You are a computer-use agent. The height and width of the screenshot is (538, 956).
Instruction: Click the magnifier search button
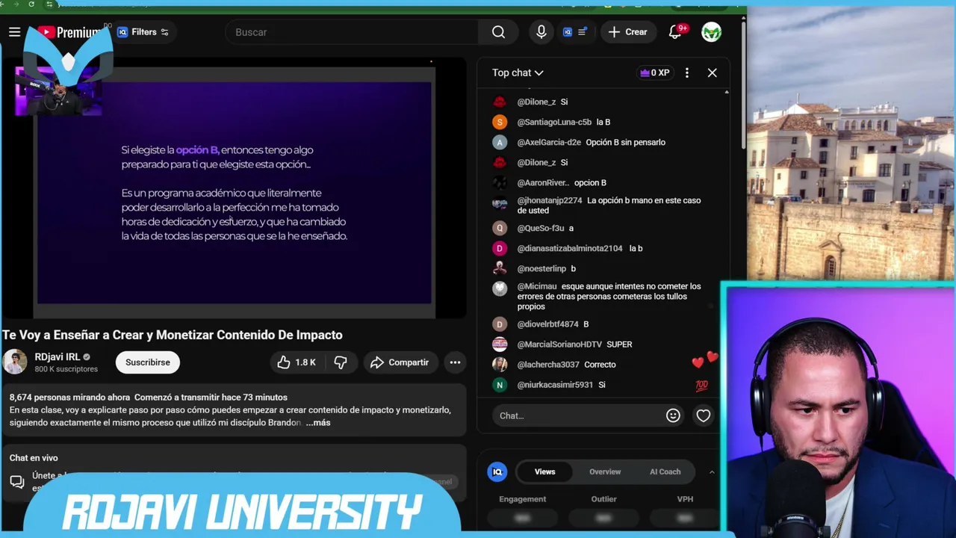[x=498, y=32]
